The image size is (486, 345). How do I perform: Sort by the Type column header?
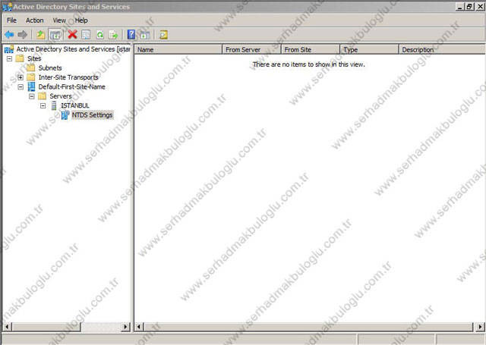tap(370, 49)
